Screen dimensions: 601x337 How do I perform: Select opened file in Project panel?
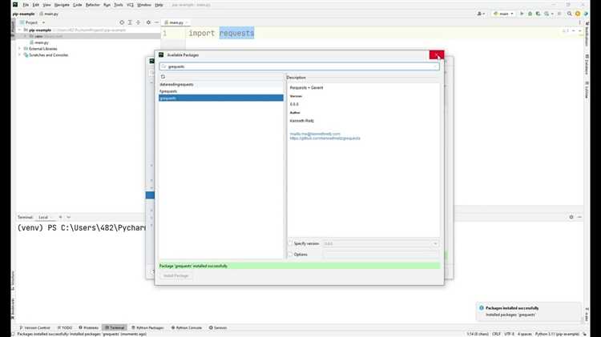pyautogui.click(x=122, y=22)
